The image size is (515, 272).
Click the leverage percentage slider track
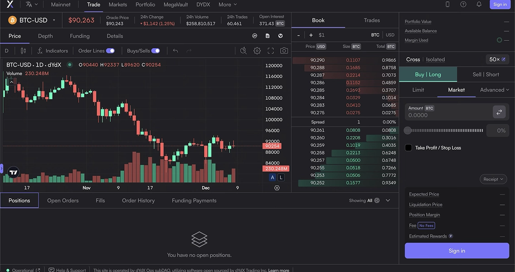[x=445, y=131]
